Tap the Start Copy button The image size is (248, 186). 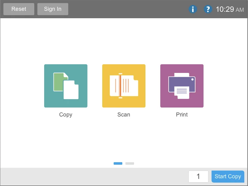(x=228, y=176)
